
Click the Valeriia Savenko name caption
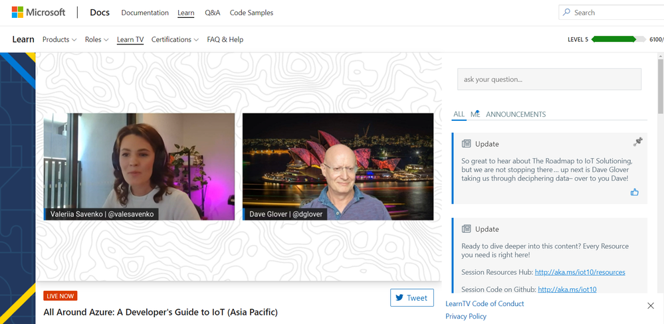[x=101, y=214]
